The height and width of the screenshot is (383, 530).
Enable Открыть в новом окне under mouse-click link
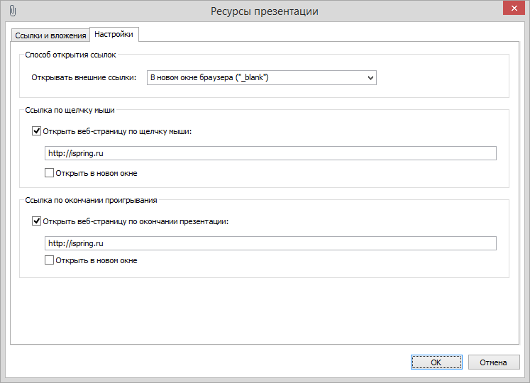(50, 173)
